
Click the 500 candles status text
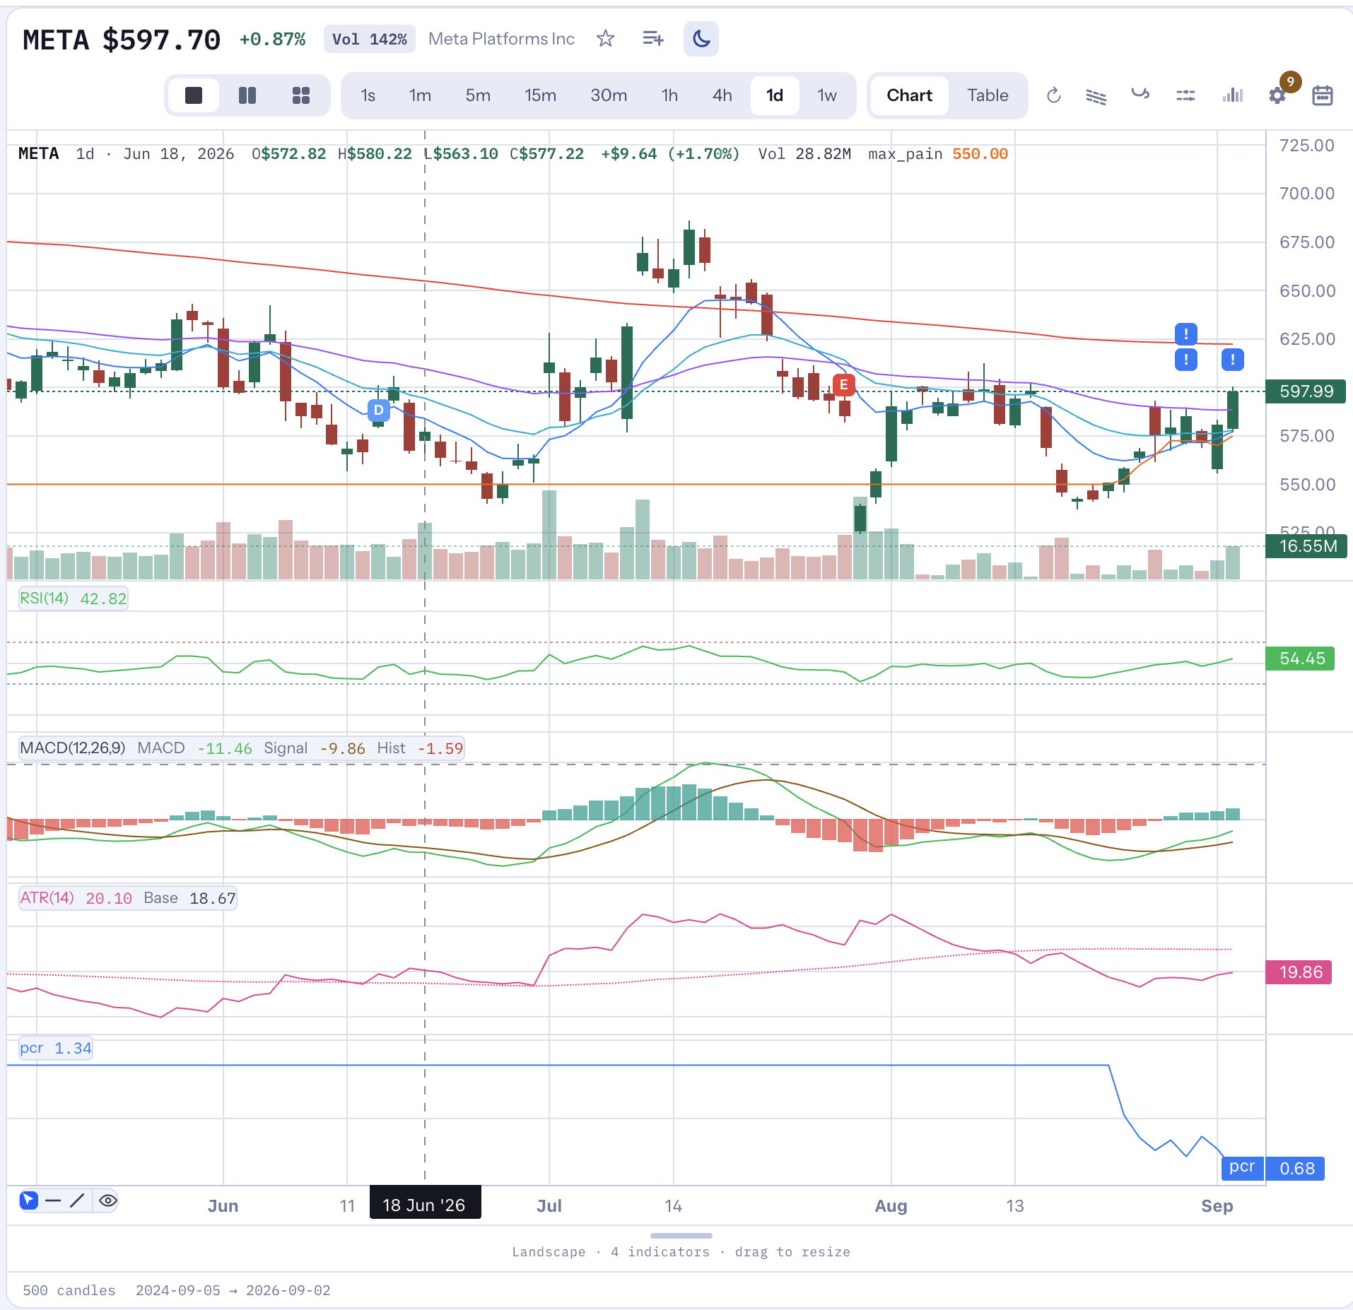(69, 1290)
